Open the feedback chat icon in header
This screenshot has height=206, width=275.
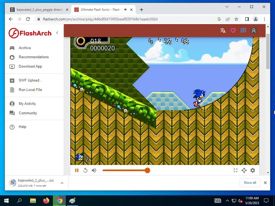pos(243,31)
